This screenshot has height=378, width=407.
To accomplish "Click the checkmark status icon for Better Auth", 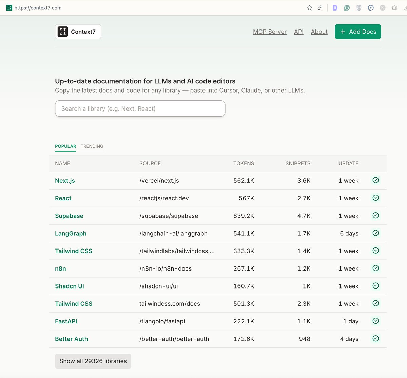I will pos(375,338).
